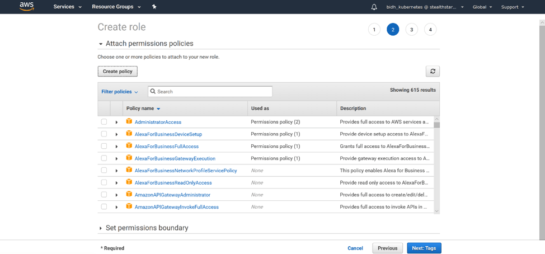545x254 pixels.
Task: Expand the AdministratorAccess row details
Action: (x=116, y=123)
